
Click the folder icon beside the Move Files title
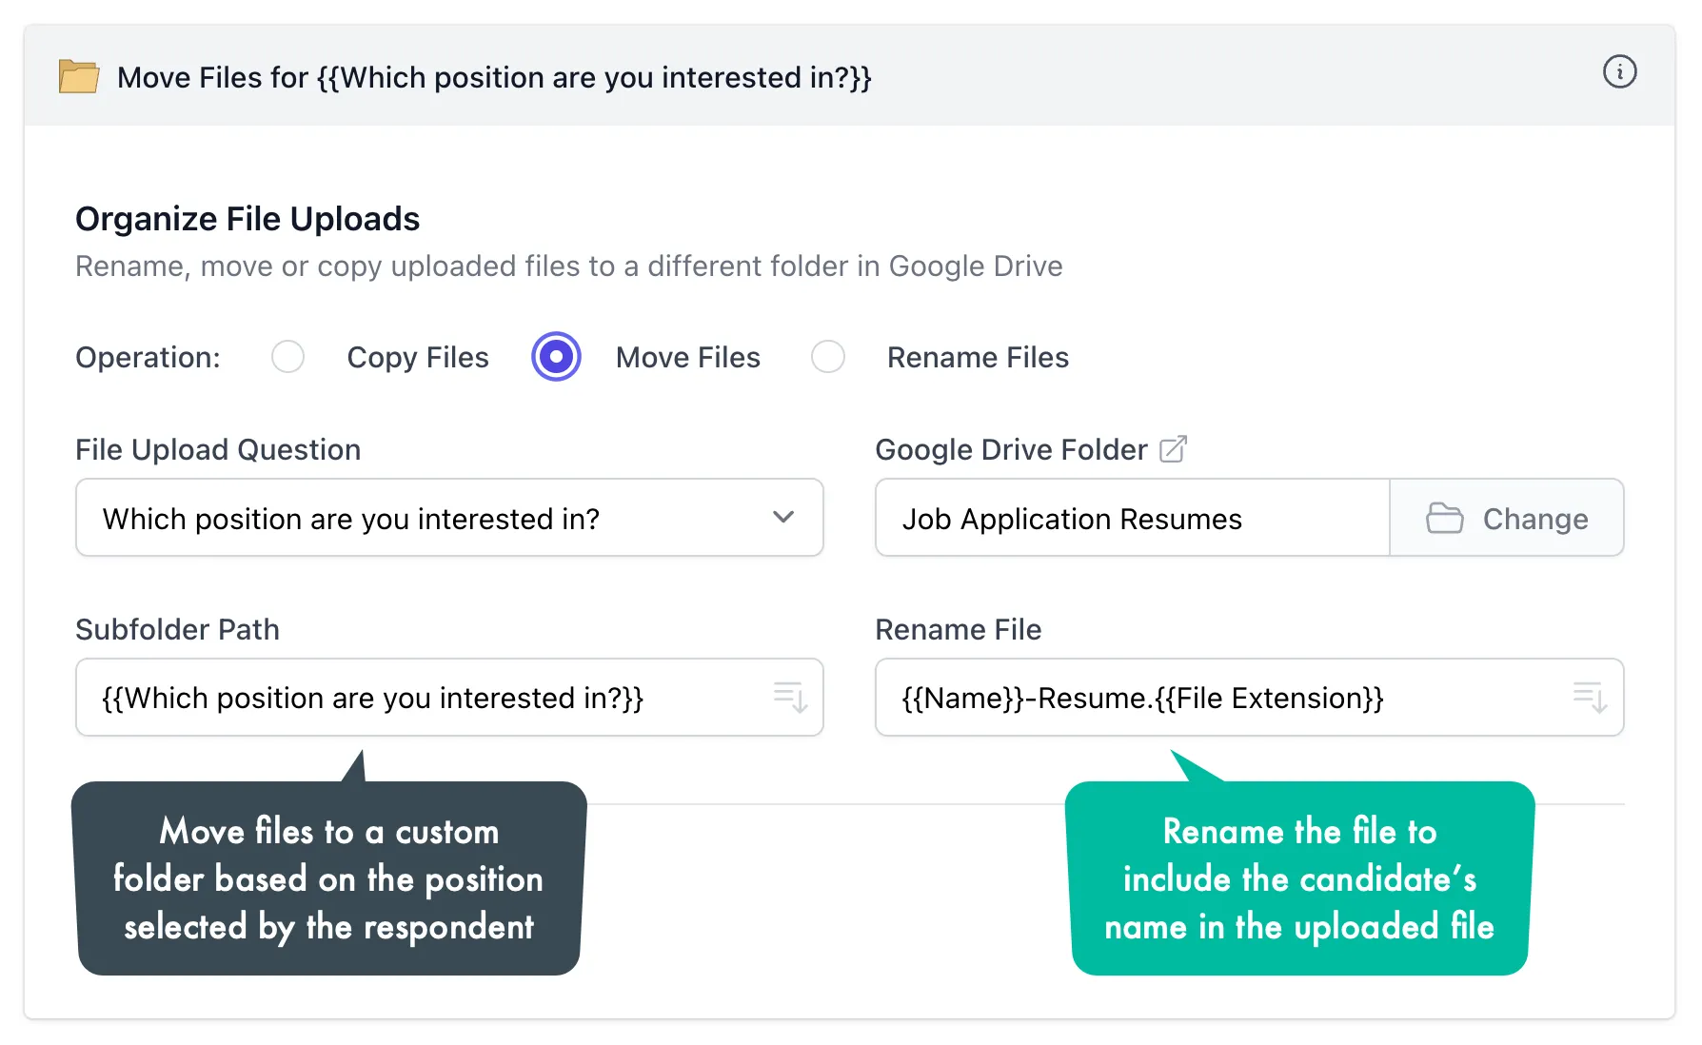(x=79, y=76)
